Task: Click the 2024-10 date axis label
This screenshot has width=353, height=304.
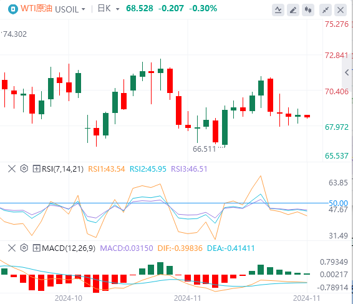Action: click(69, 298)
